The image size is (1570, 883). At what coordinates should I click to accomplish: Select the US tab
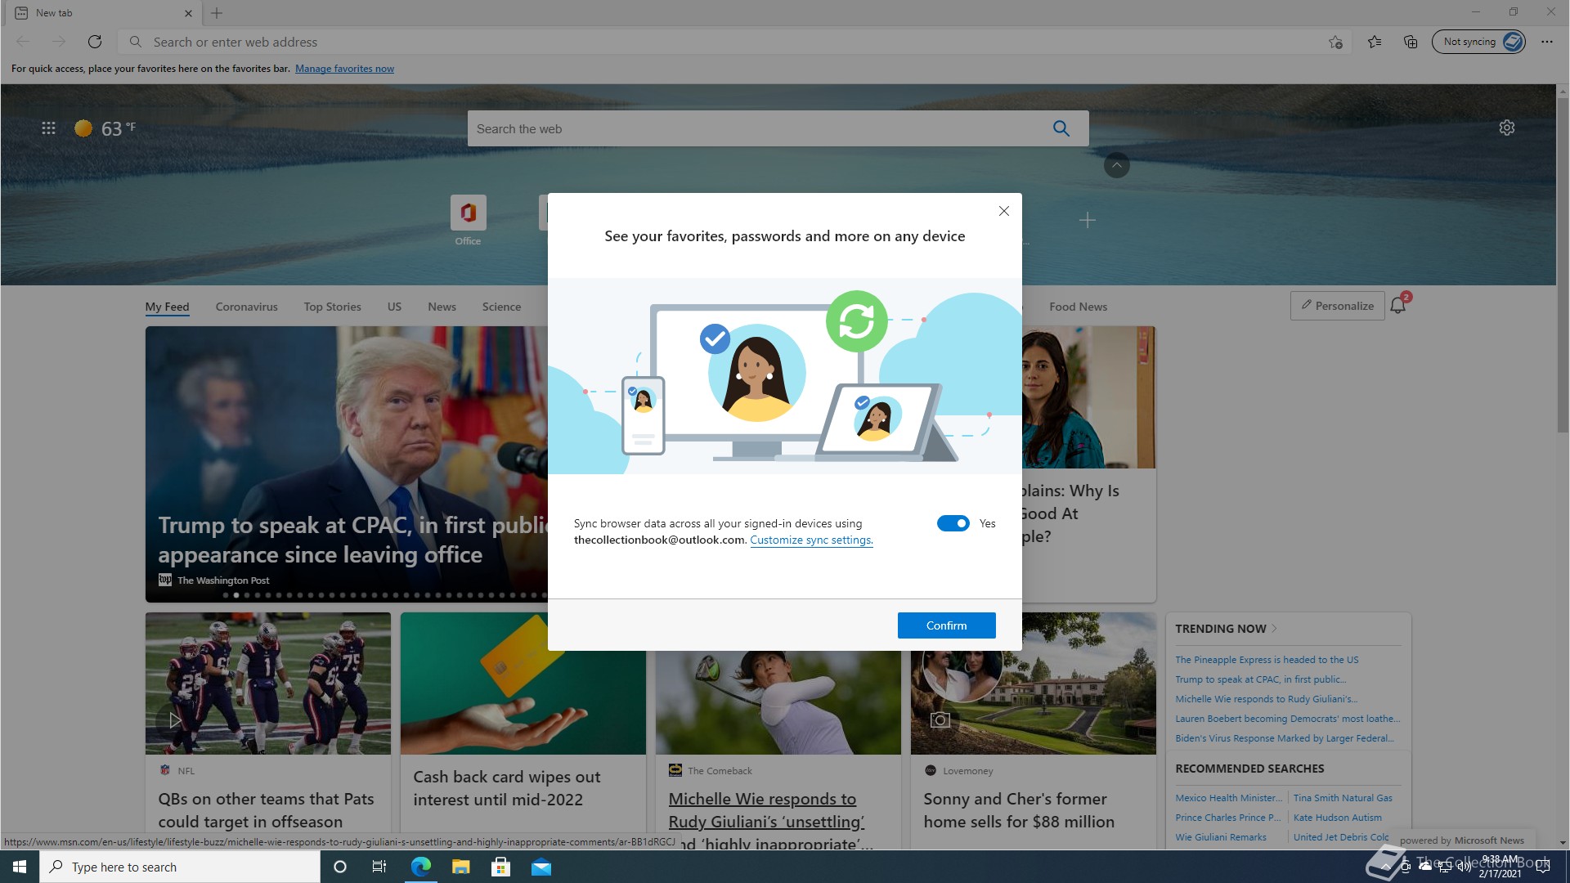point(395,307)
